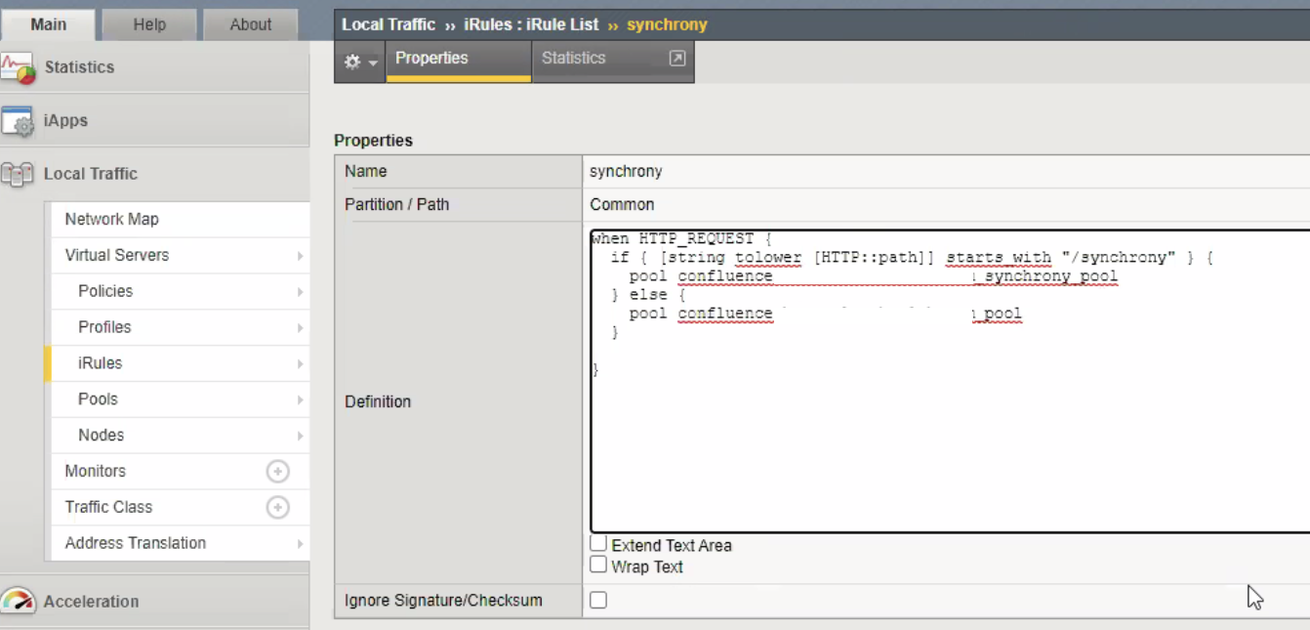The width and height of the screenshot is (1310, 630).
Task: Click the synchrony breadcrumb title
Action: (x=667, y=25)
